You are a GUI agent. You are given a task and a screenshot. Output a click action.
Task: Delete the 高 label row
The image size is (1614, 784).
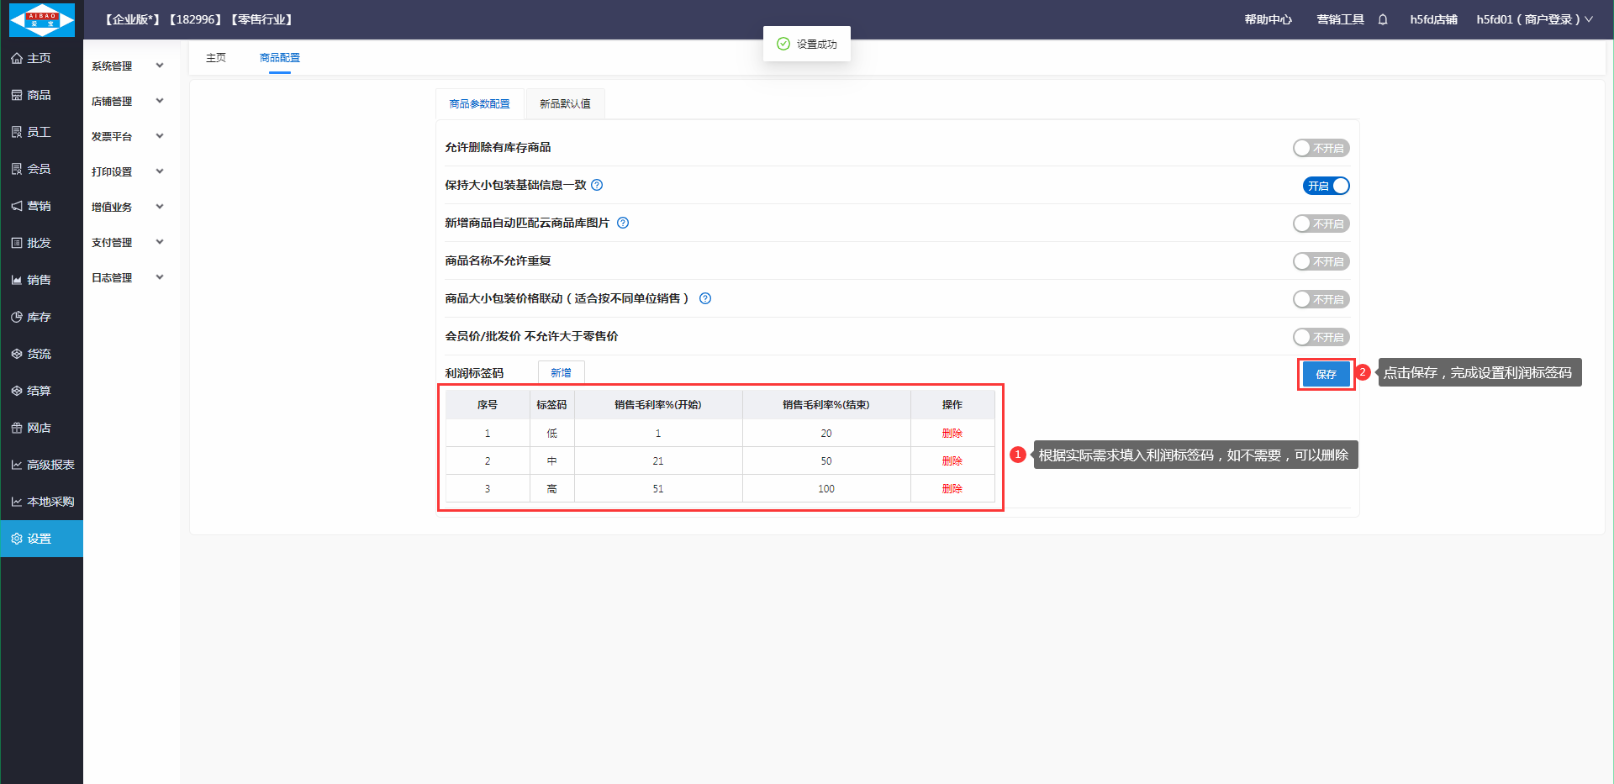[x=952, y=489]
